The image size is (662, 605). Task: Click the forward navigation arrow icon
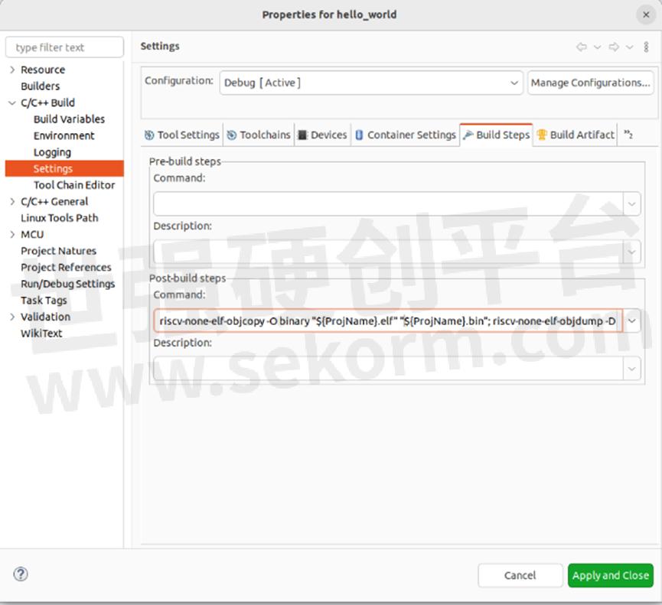click(614, 47)
